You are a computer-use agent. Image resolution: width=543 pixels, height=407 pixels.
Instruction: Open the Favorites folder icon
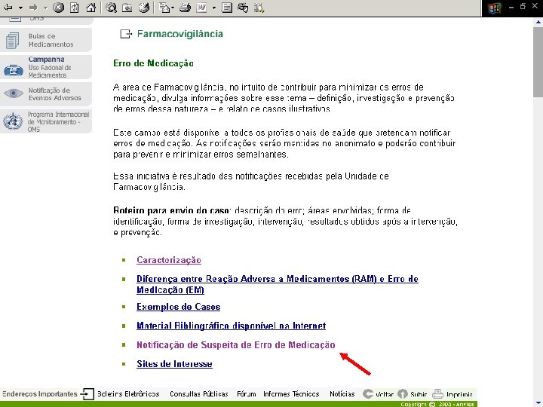127,8
